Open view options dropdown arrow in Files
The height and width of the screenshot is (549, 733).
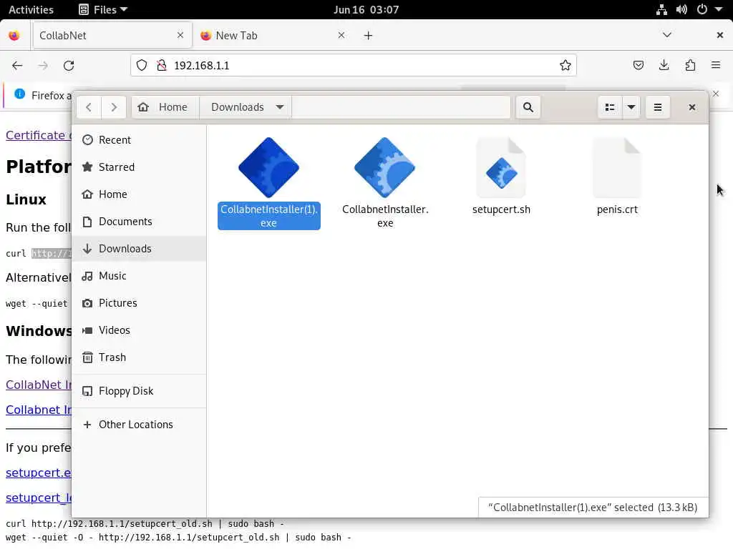pos(631,107)
